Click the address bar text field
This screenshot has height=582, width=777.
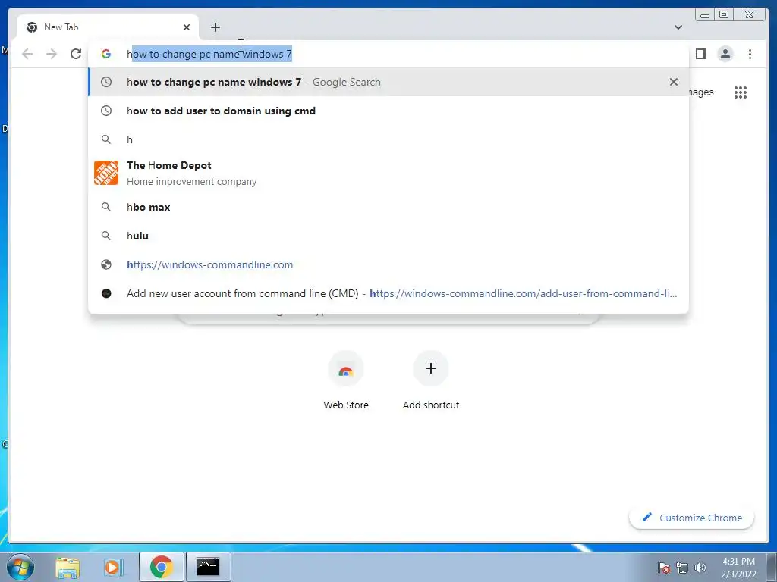point(388,54)
